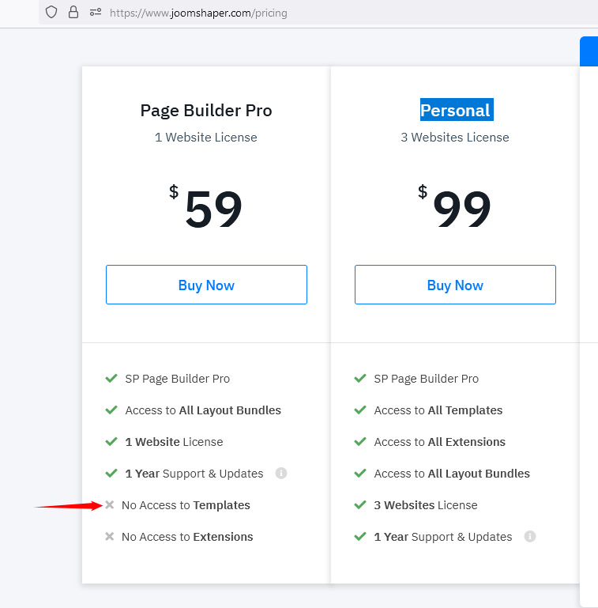The width and height of the screenshot is (598, 608).
Task: Click the highlighted Personal plan heading
Action: 455,111
